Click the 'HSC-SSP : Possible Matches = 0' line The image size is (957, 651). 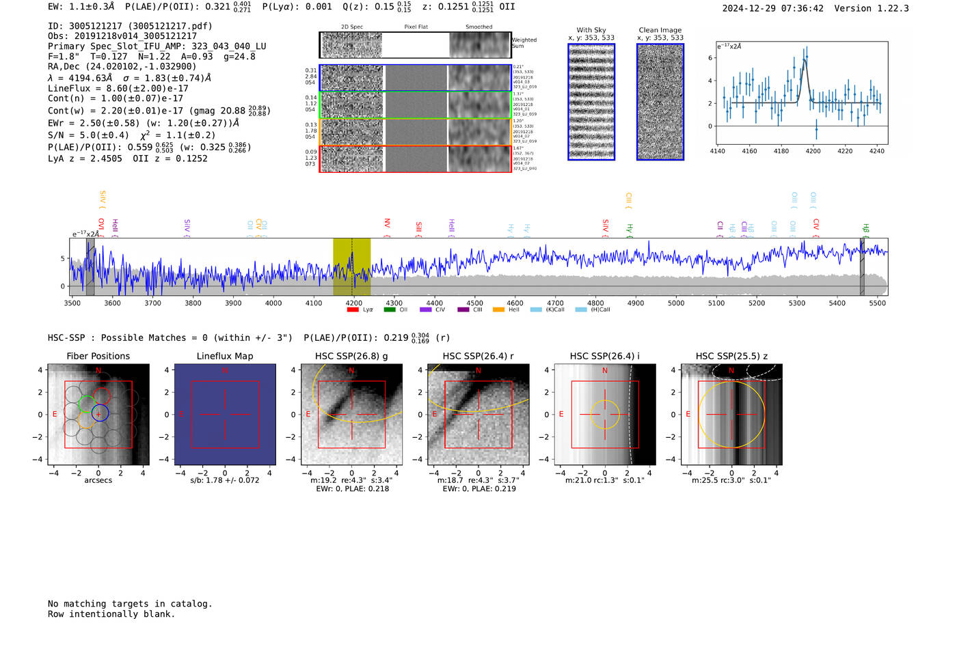170,337
